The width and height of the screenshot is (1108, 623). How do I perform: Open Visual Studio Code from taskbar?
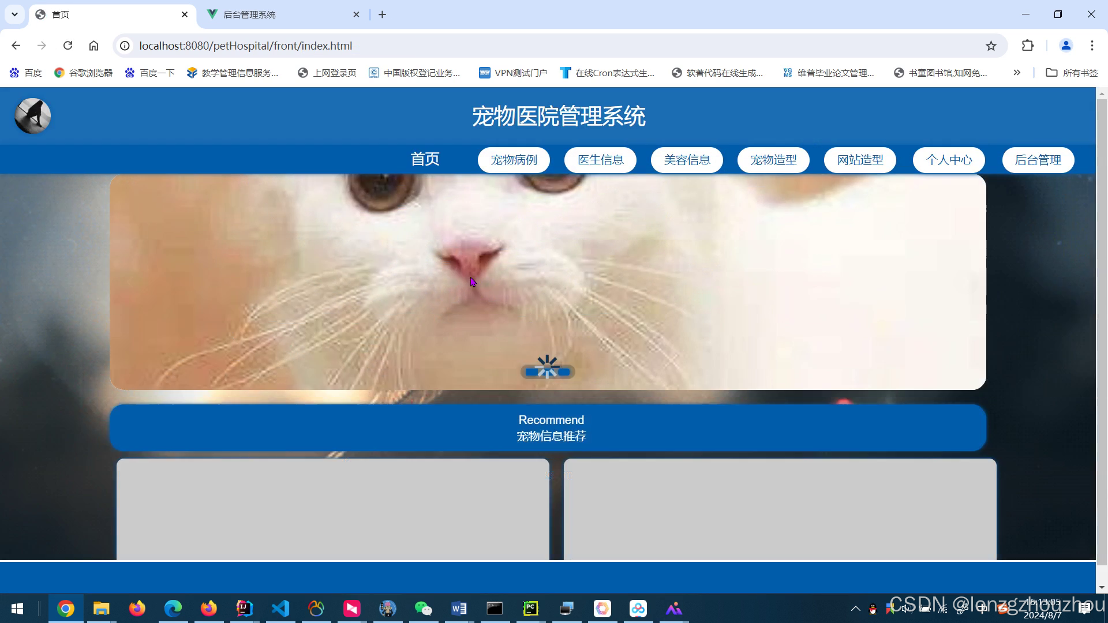(280, 609)
